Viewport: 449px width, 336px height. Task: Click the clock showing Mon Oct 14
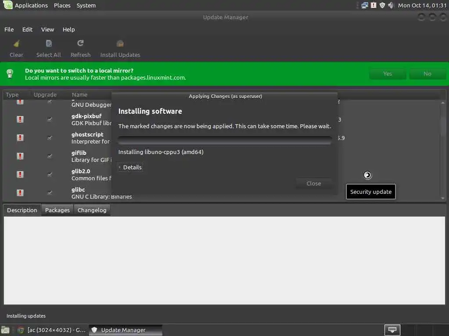pos(422,5)
